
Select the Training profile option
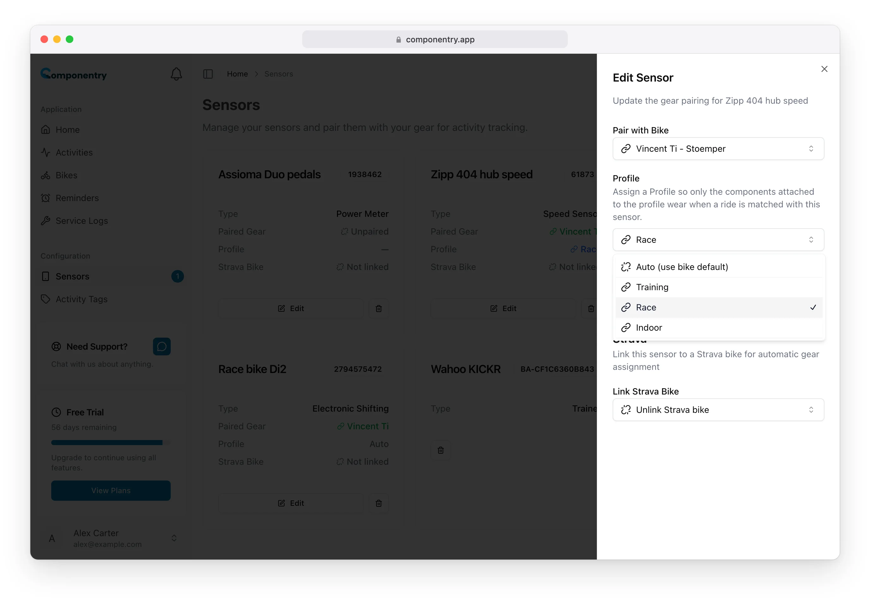[x=719, y=287]
